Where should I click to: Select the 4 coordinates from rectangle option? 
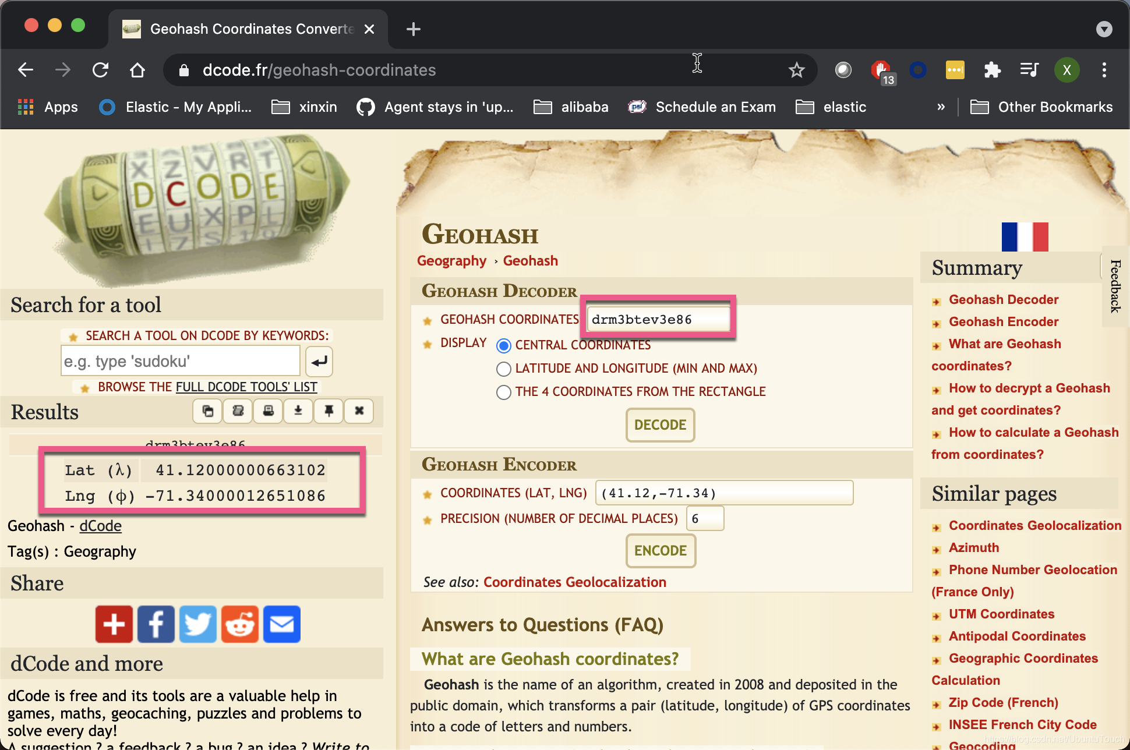(x=504, y=392)
